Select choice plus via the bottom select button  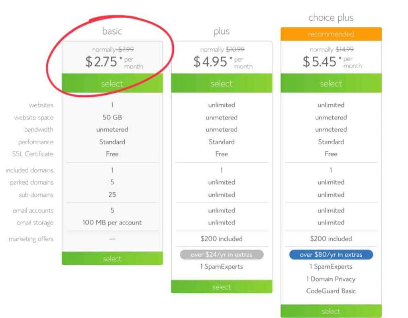tap(331, 311)
